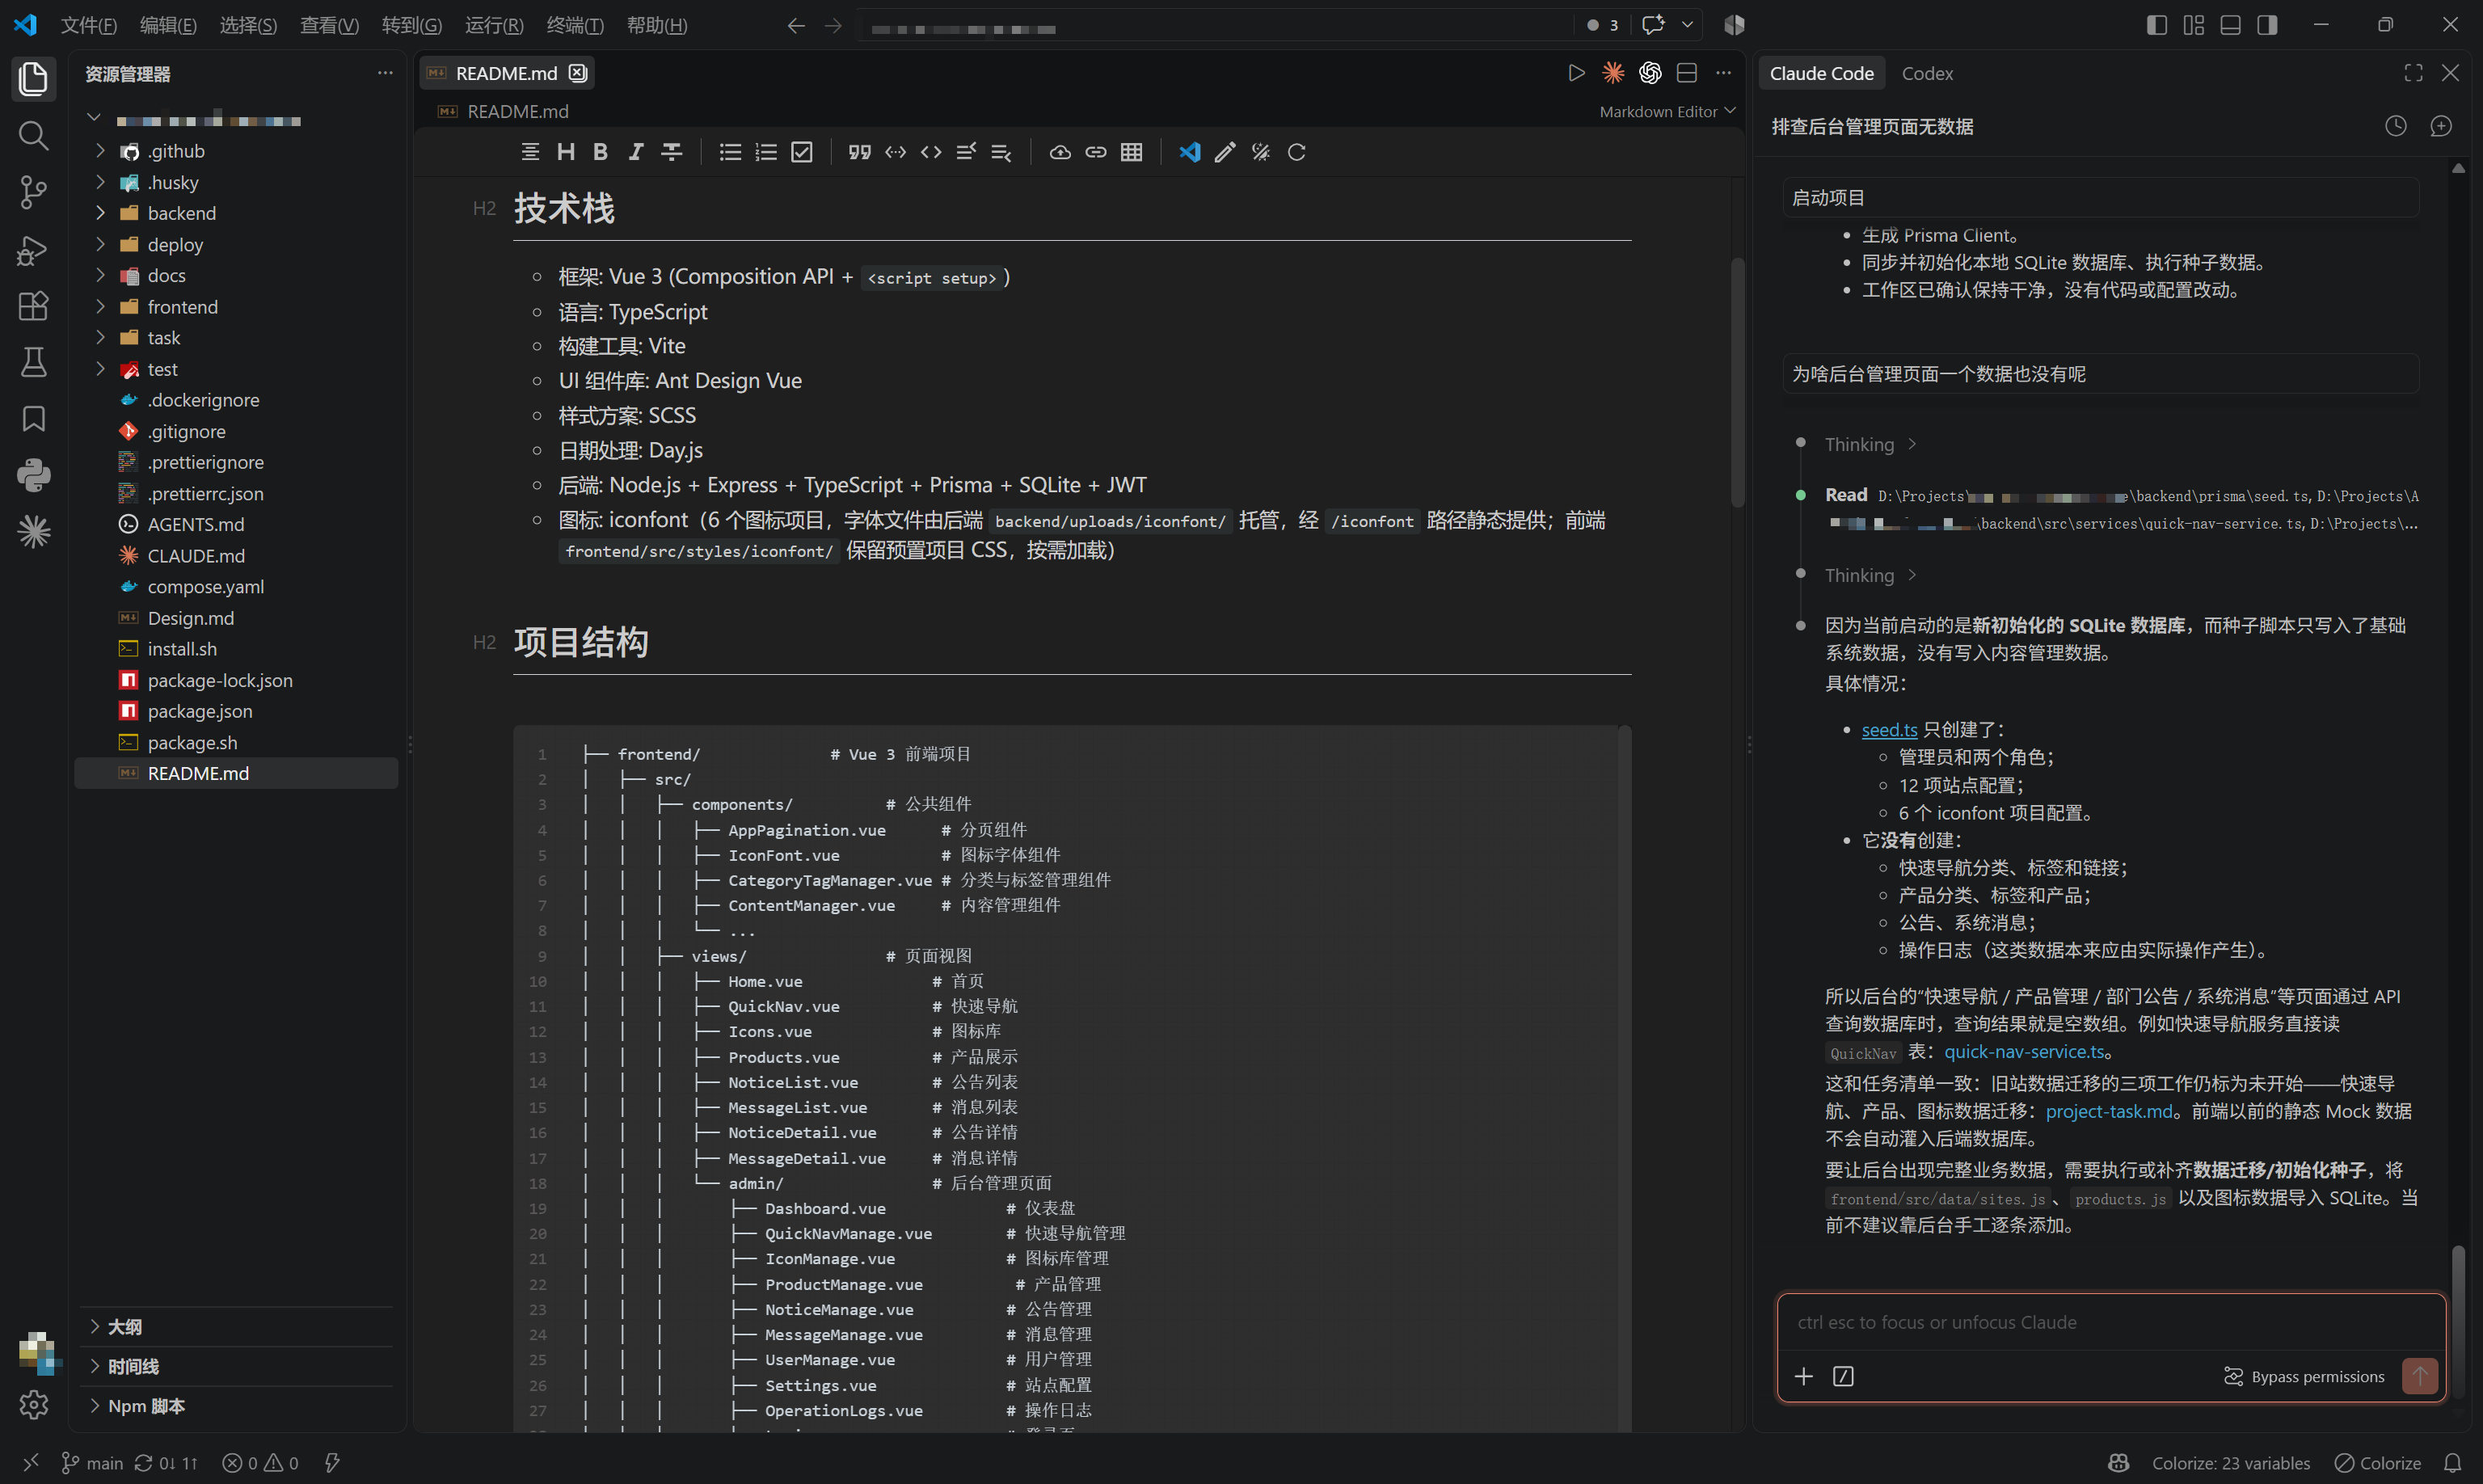The height and width of the screenshot is (1484, 2483).
Task: Focus the Claude message input field
Action: click(x=2110, y=1322)
